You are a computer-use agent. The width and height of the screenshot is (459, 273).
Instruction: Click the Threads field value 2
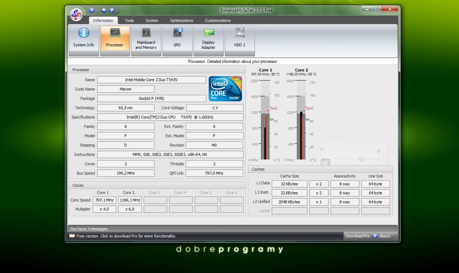coord(214,164)
